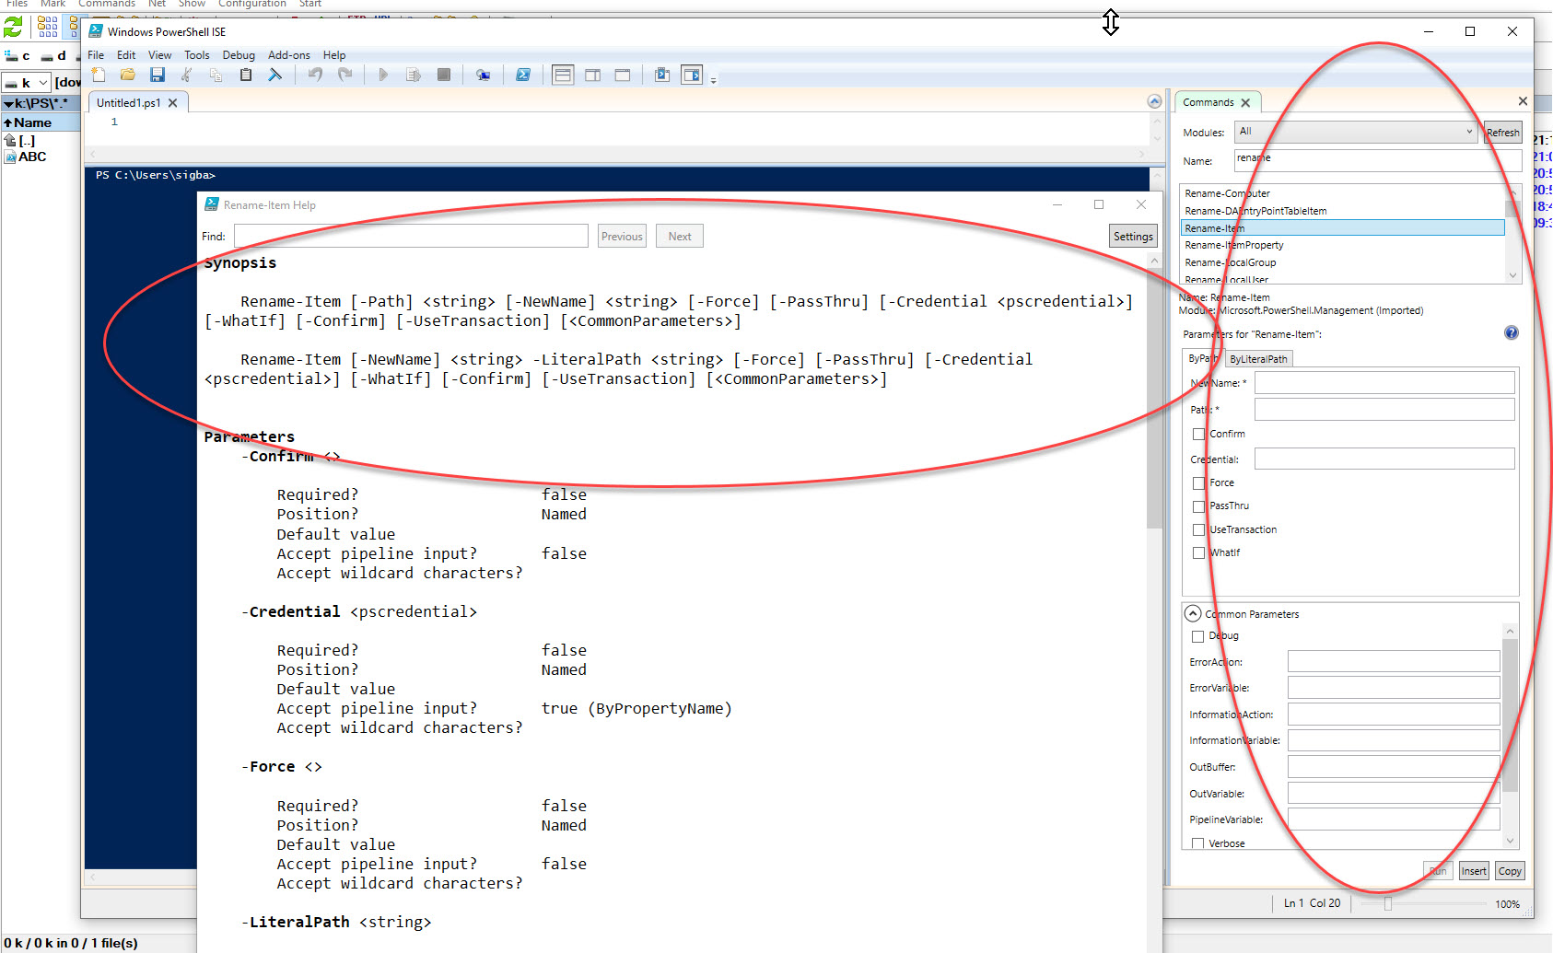The height and width of the screenshot is (953, 1553).
Task: Open help icon for Rename-Item parameters
Action: click(x=1511, y=333)
